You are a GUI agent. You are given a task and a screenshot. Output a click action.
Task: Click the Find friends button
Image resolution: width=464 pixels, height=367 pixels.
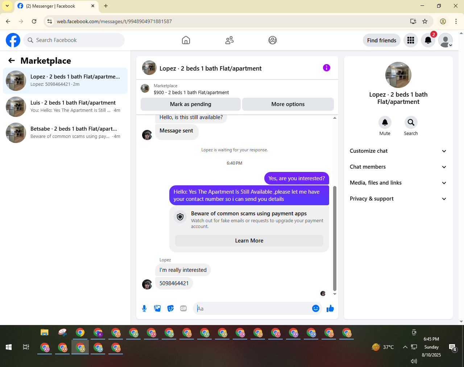pos(382,40)
